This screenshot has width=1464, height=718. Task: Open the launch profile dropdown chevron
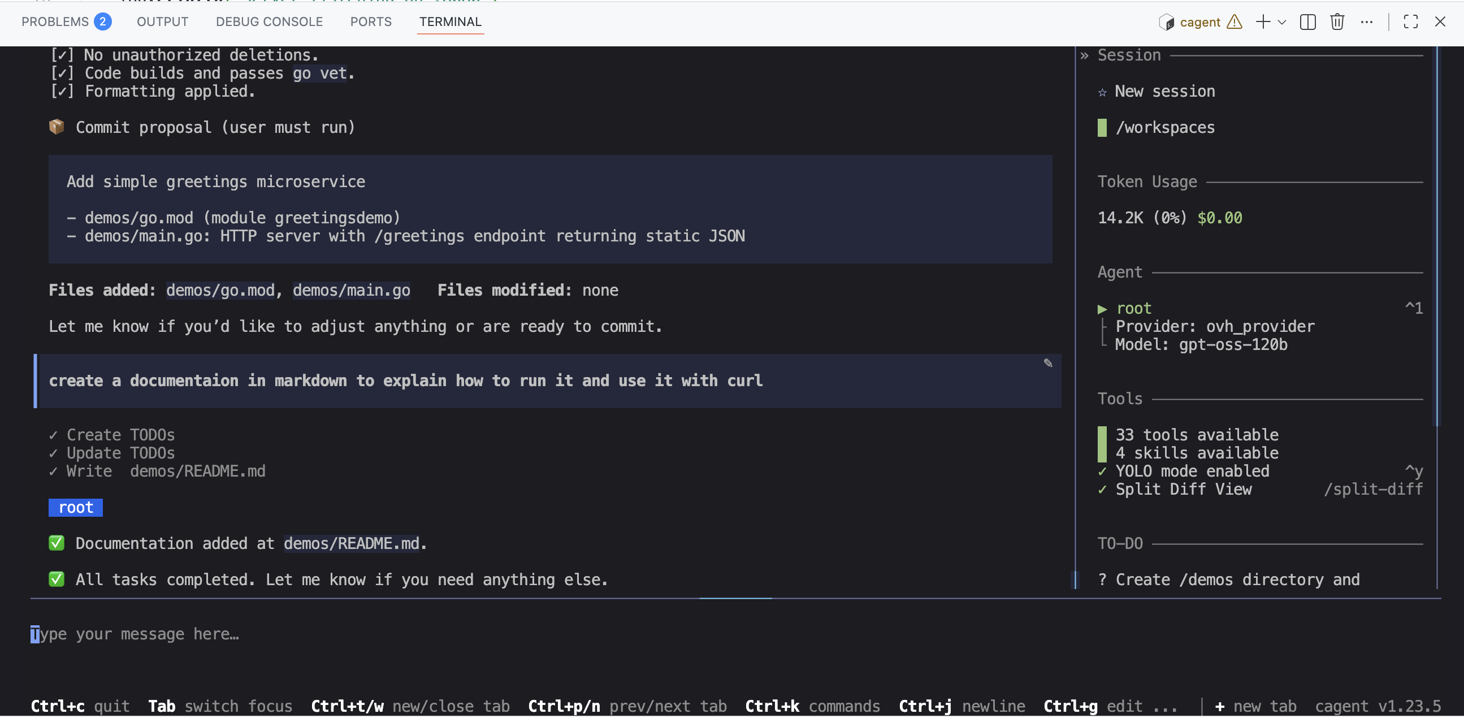pyautogui.click(x=1281, y=22)
